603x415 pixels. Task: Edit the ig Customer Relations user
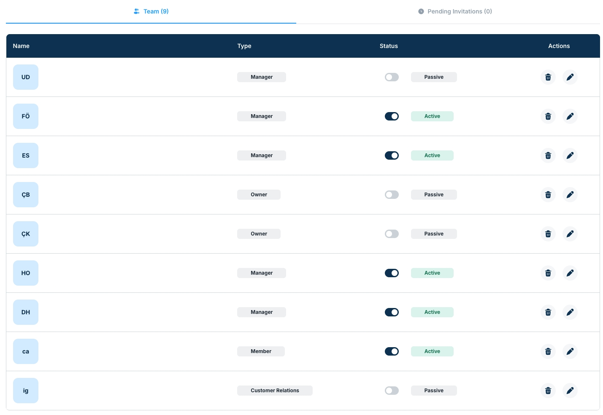[570, 391]
